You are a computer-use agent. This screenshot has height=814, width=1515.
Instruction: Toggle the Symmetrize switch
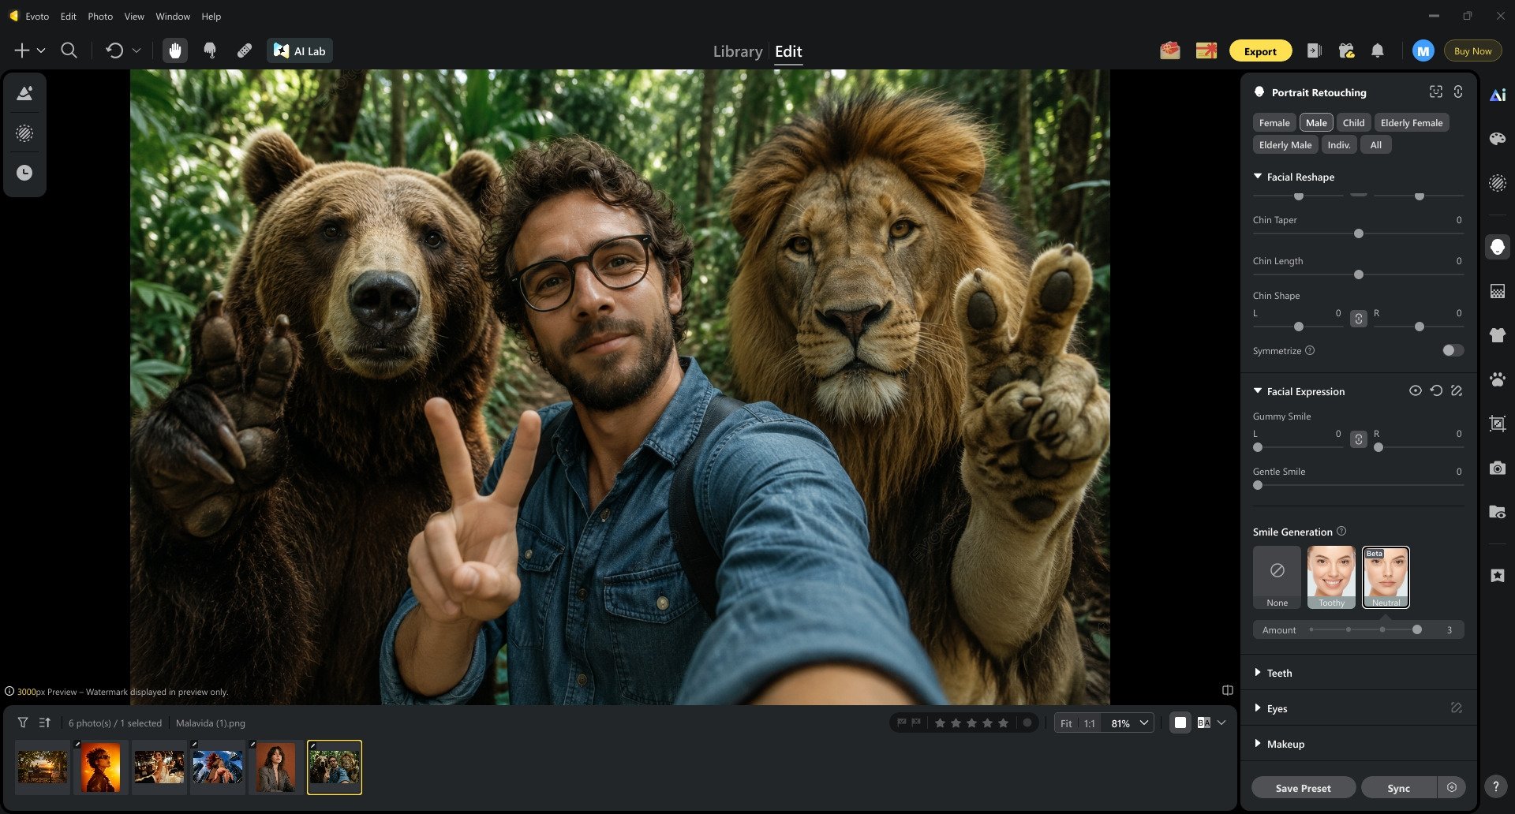click(1453, 350)
